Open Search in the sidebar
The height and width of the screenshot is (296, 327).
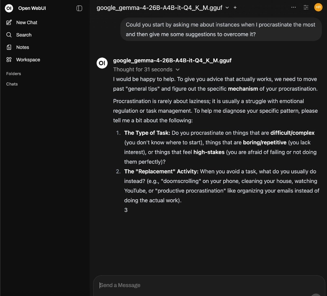pos(24,35)
